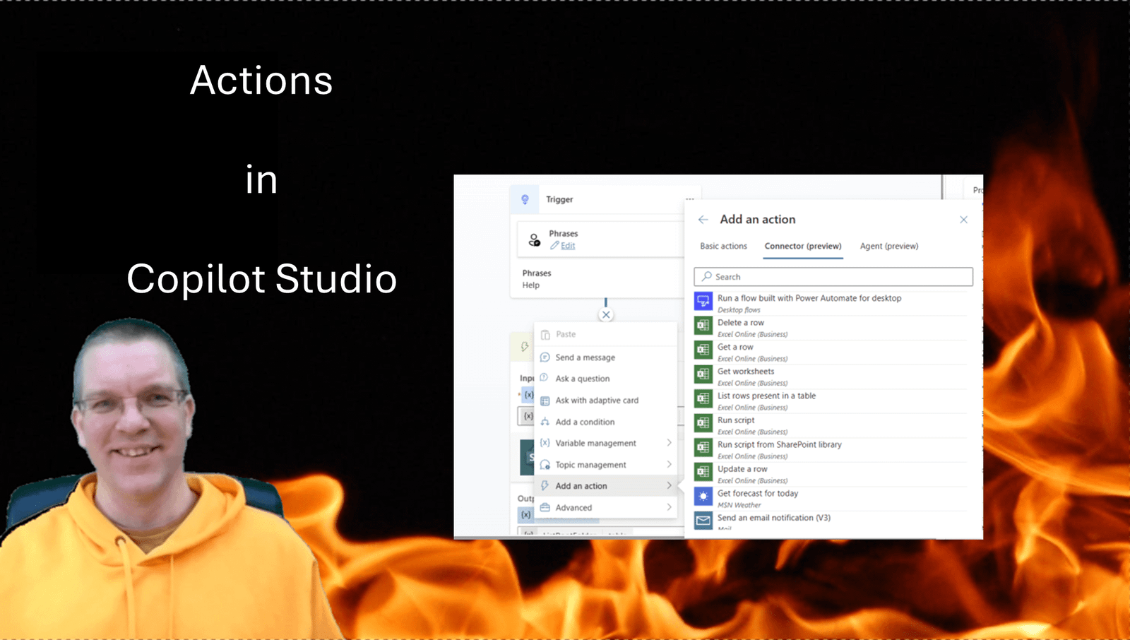
Task: Click the Mail envelope icon
Action: coord(703,521)
